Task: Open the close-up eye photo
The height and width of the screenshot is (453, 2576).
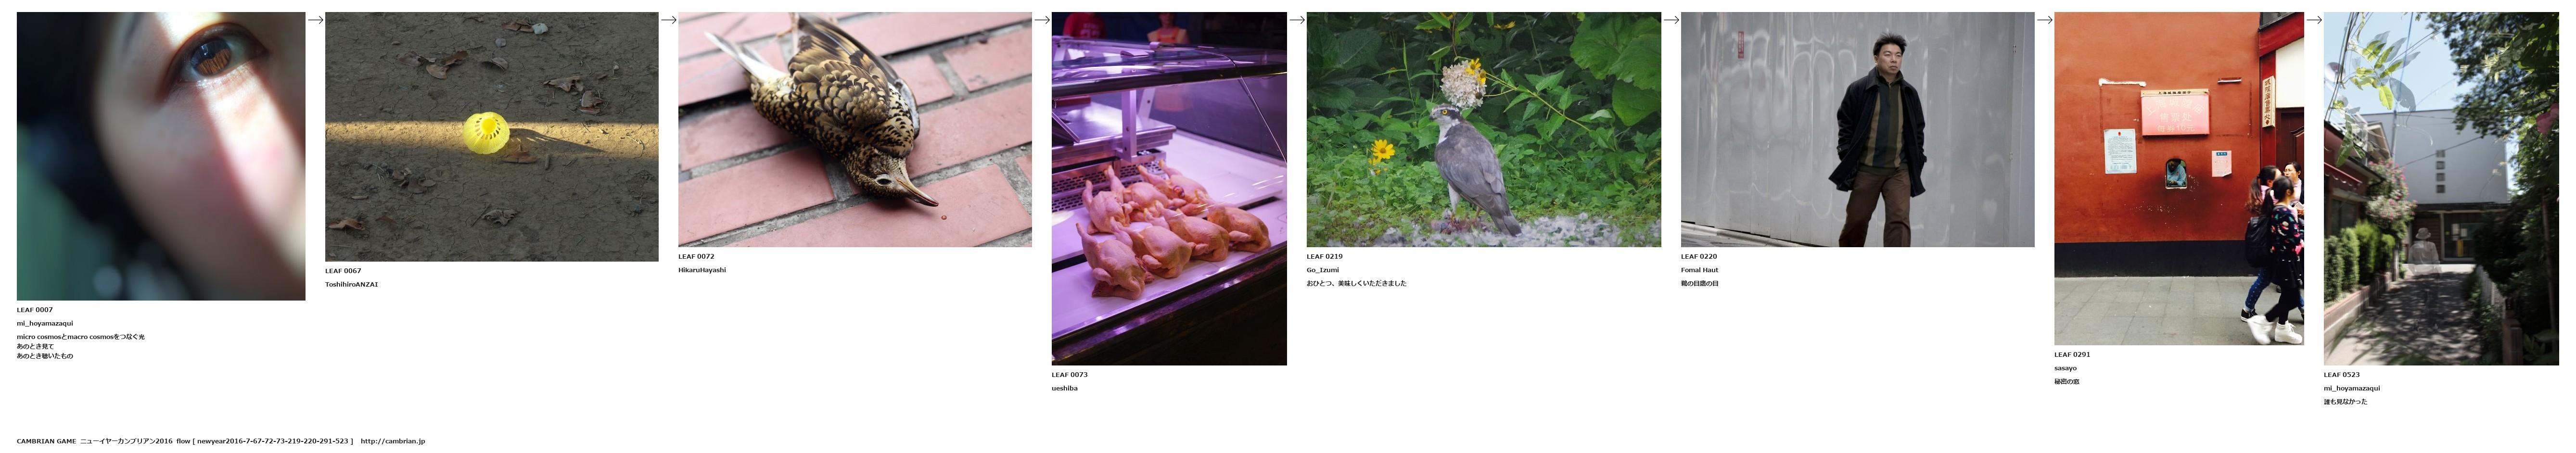Action: point(161,156)
